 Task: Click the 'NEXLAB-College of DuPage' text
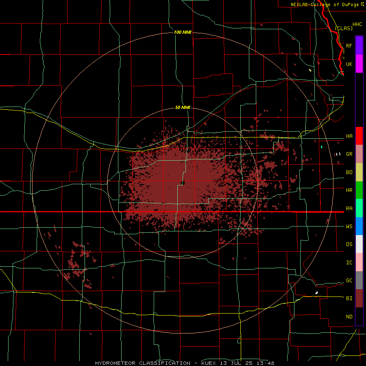[x=325, y=4]
